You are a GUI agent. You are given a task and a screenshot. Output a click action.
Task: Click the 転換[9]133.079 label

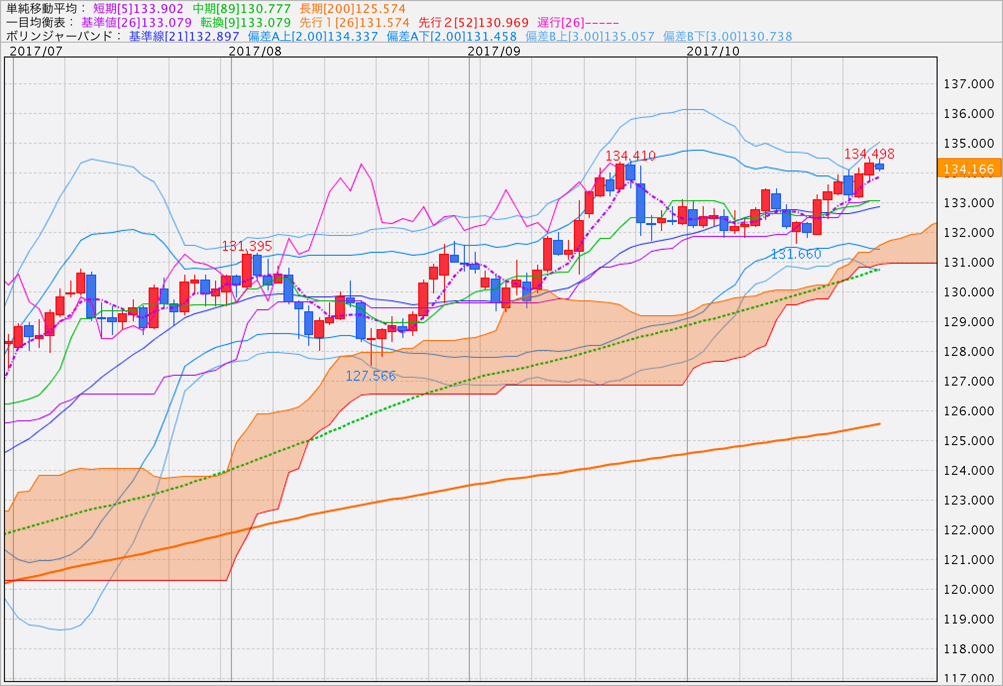tap(245, 22)
